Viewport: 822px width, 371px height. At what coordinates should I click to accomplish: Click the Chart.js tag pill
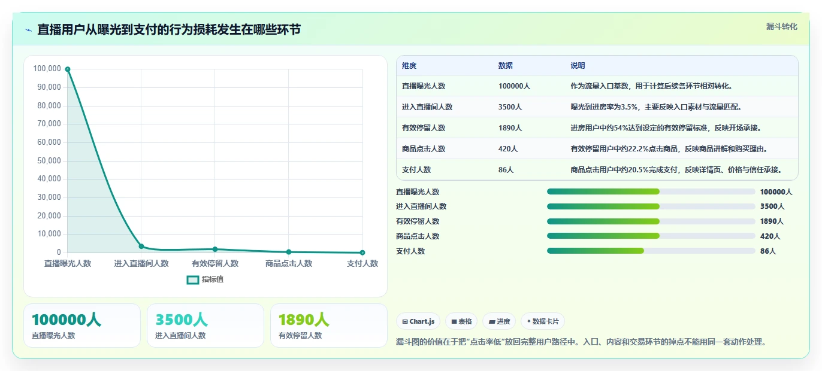click(x=418, y=321)
